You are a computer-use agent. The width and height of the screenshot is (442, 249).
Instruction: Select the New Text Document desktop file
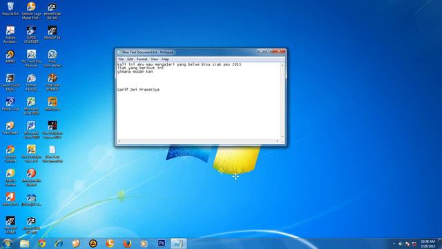point(52,154)
